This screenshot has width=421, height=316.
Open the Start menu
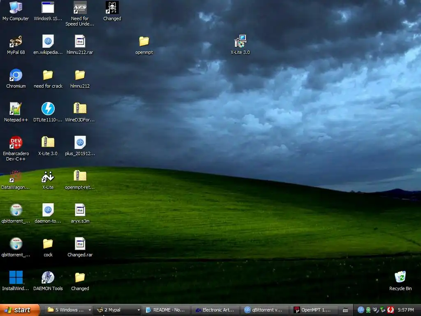tap(20, 310)
